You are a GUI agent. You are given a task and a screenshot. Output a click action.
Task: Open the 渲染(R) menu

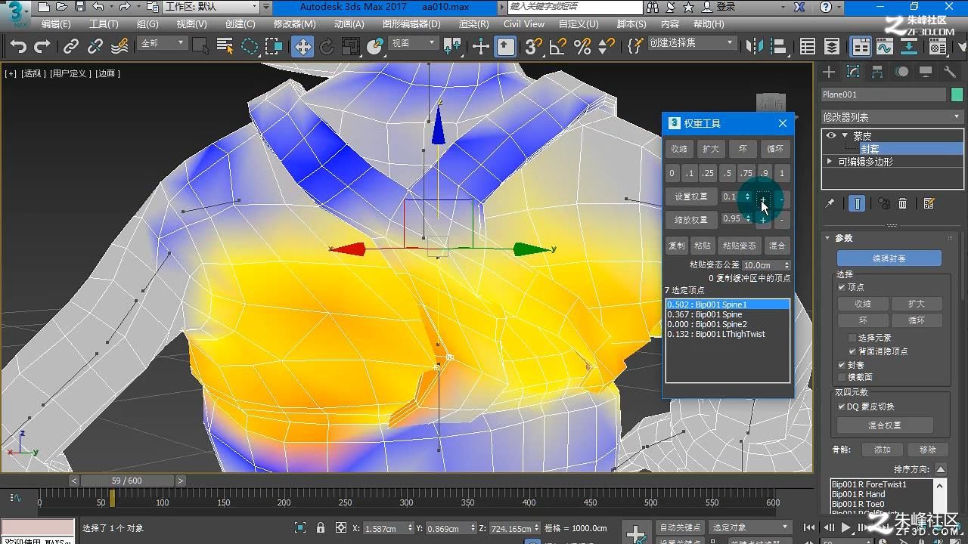(x=473, y=24)
